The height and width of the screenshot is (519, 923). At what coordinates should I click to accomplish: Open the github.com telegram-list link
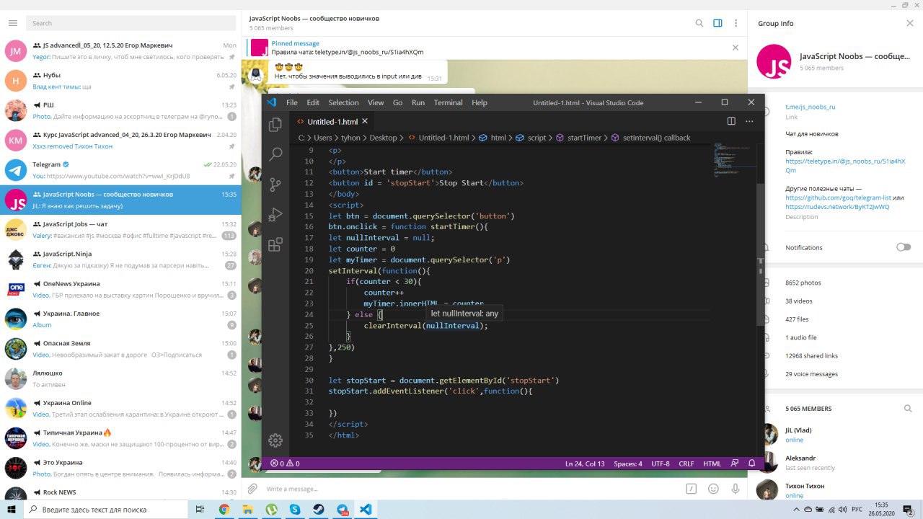pyautogui.click(x=838, y=198)
